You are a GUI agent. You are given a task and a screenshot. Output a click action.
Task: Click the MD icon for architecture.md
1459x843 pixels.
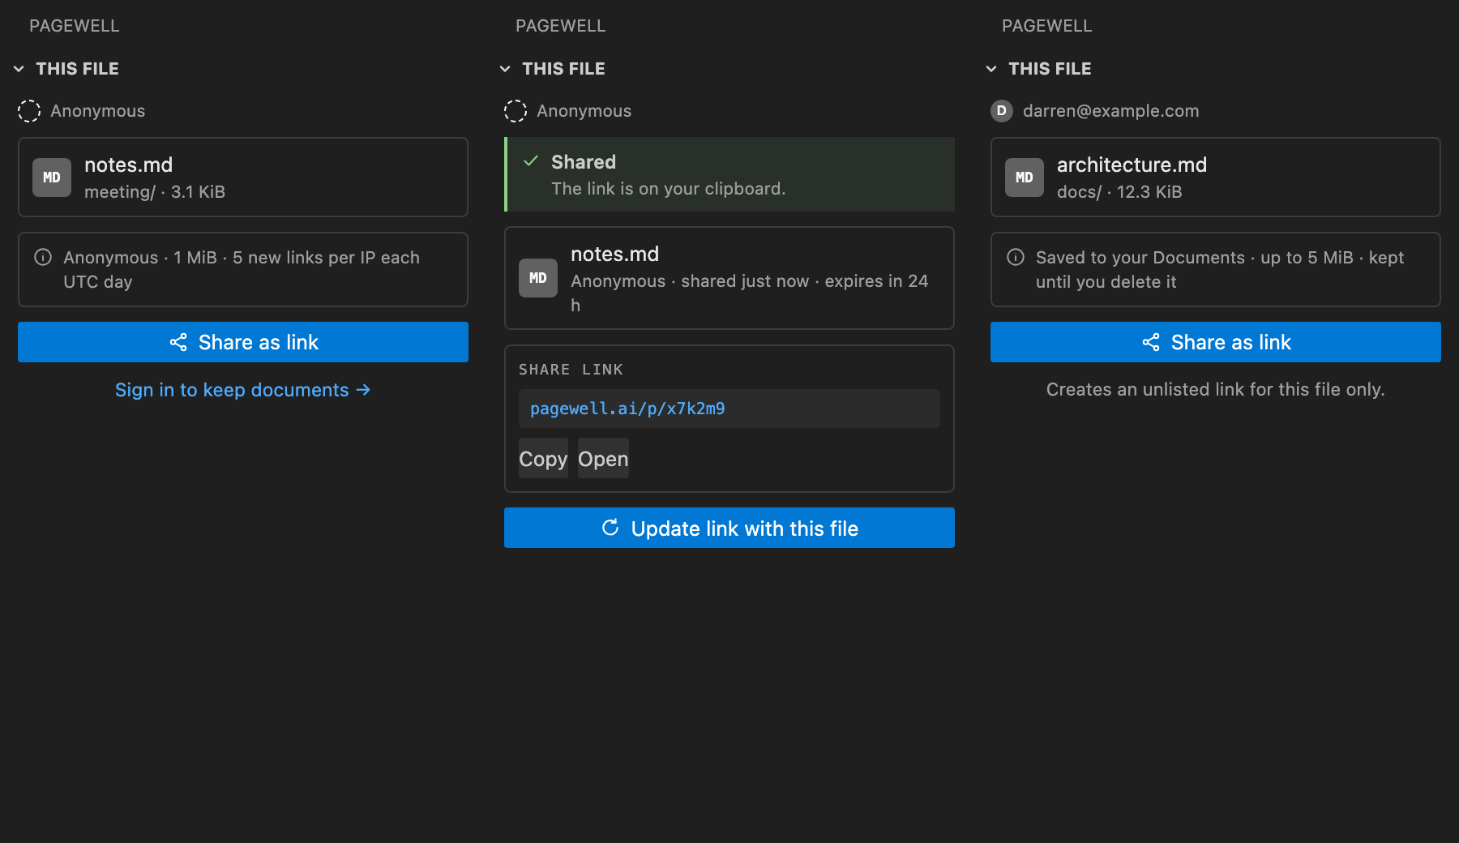click(1025, 178)
